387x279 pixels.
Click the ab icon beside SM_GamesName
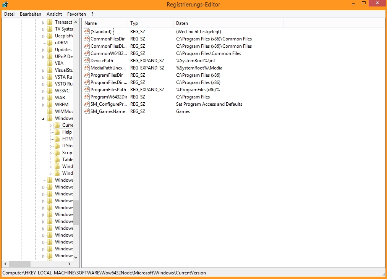click(86, 111)
